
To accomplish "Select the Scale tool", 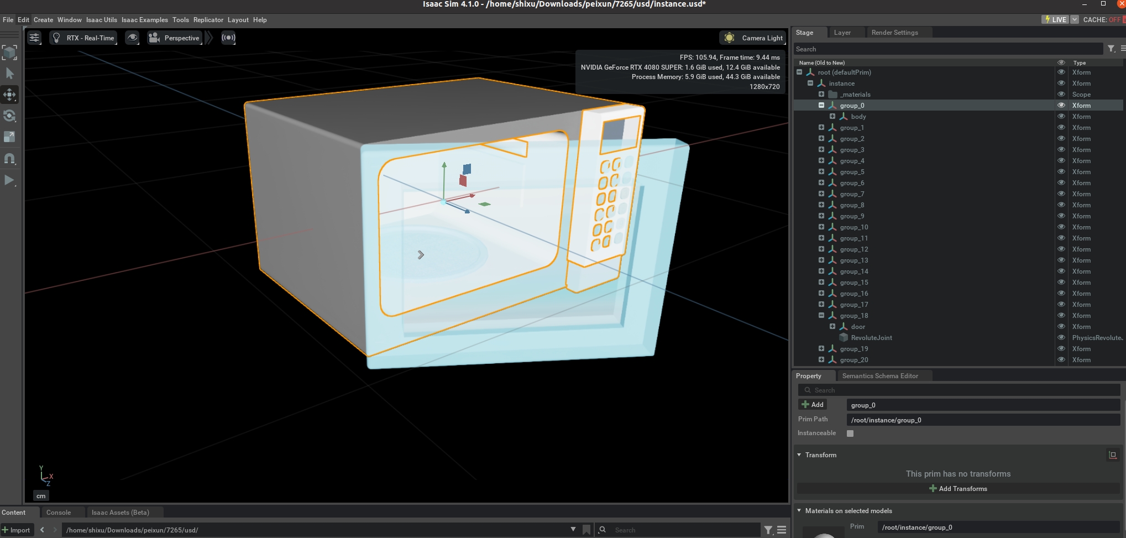I will 9,137.
